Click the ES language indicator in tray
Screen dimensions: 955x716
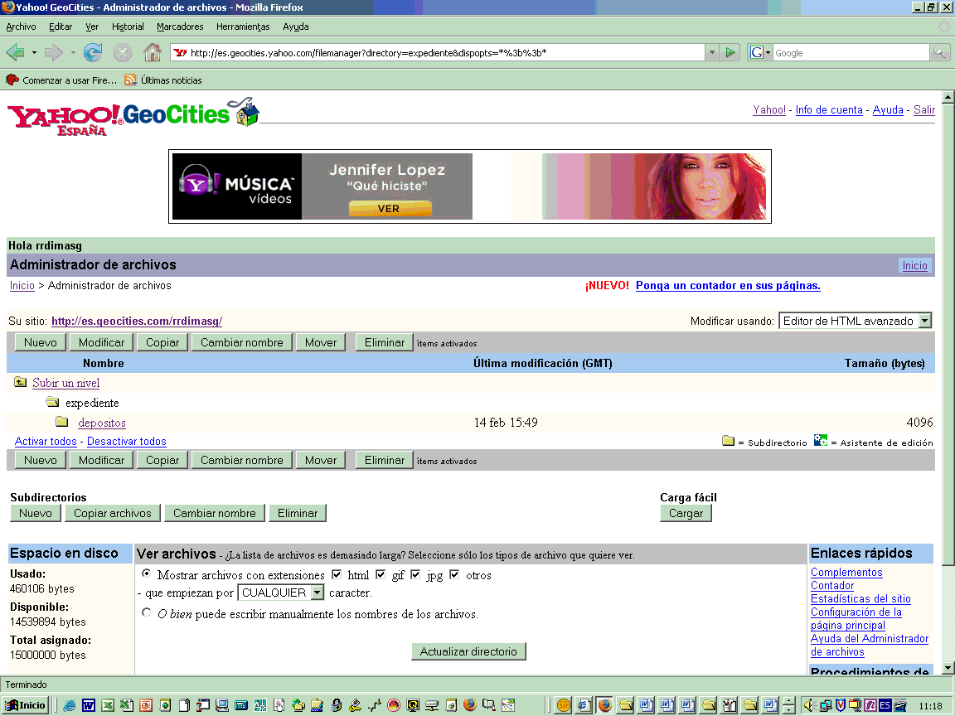[x=885, y=705]
